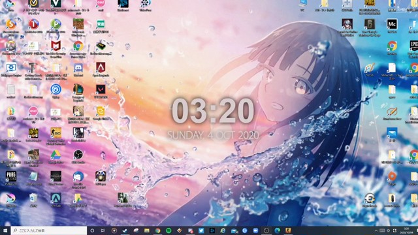Open the green P office icon
This screenshot has width=418, height=235.
[x=56, y=24]
